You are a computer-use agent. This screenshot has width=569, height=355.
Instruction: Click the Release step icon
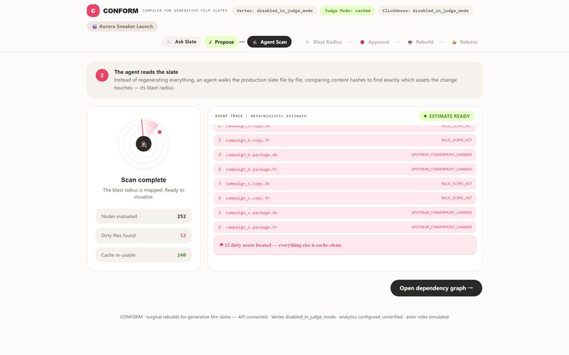coord(454,42)
